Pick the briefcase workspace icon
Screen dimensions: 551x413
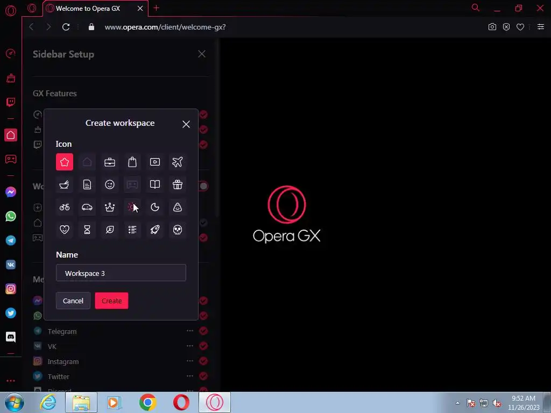click(110, 162)
